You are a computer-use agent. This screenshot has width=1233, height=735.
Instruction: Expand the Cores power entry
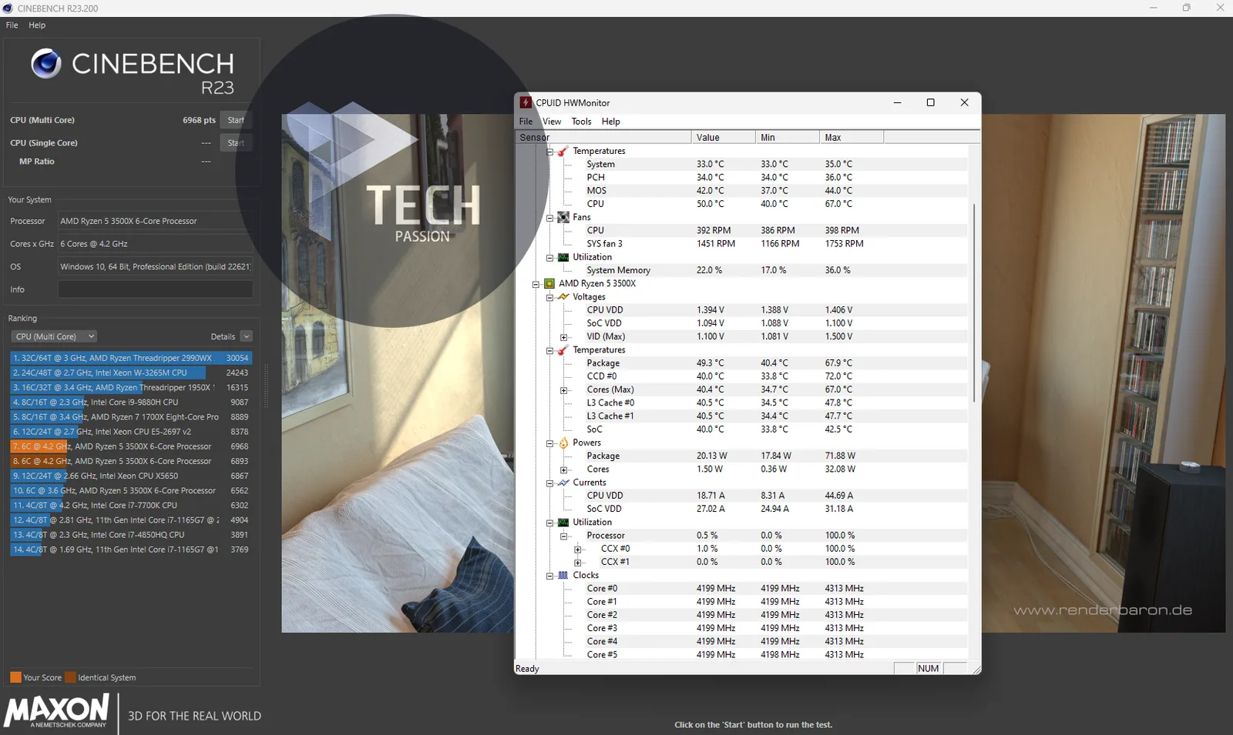[x=563, y=469]
